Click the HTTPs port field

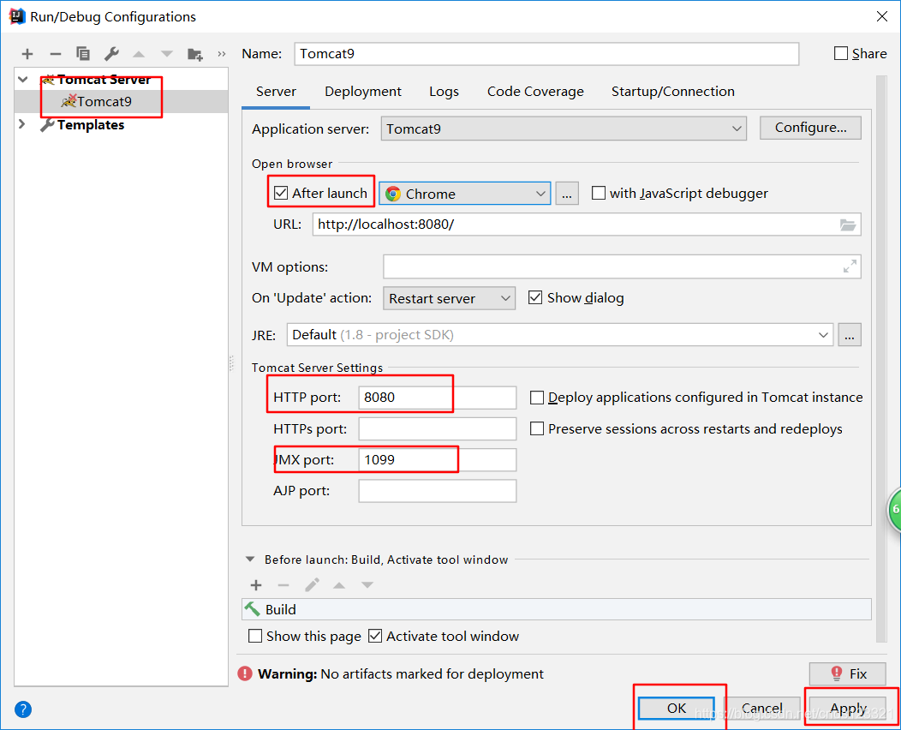tap(438, 428)
